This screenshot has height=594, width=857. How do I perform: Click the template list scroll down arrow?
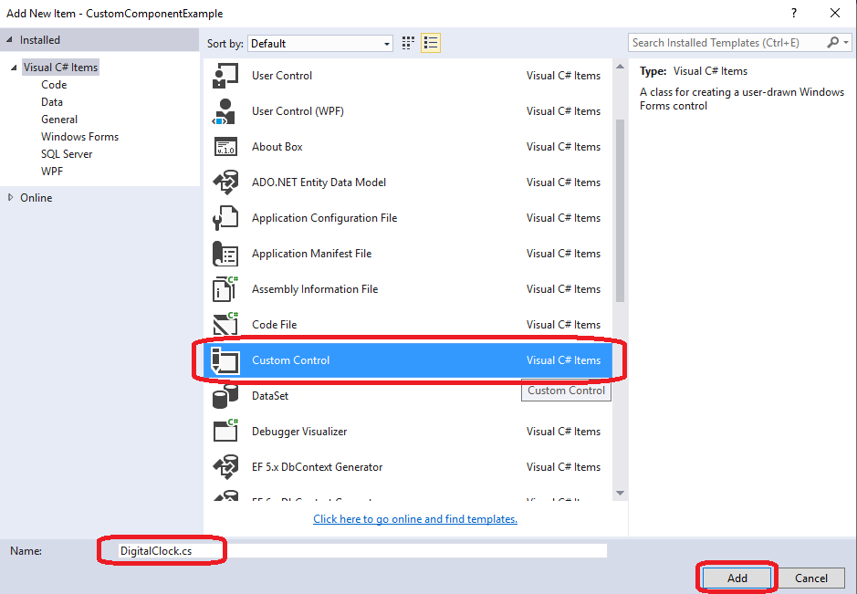(620, 493)
